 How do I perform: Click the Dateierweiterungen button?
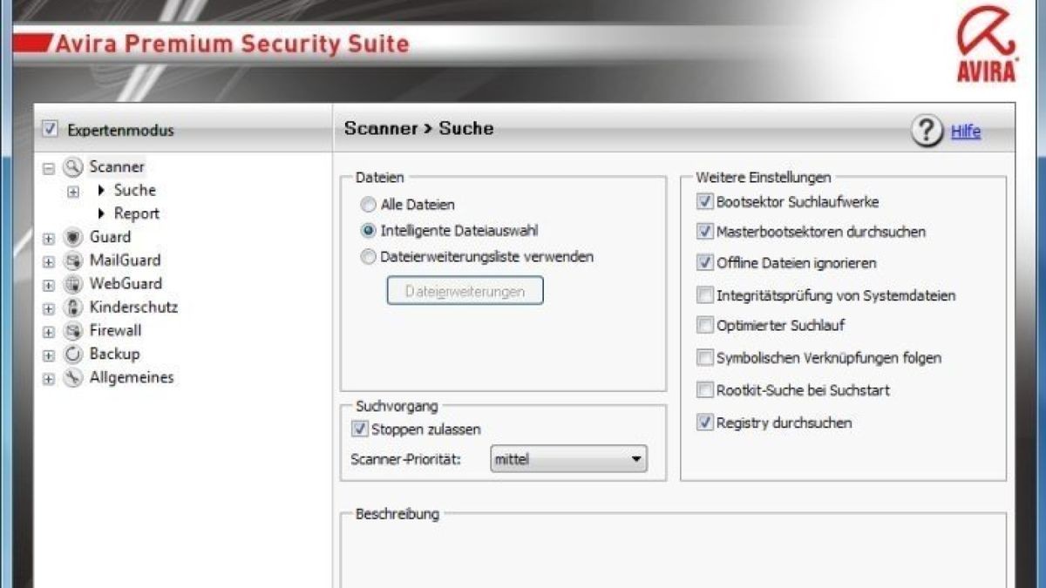pyautogui.click(x=465, y=291)
